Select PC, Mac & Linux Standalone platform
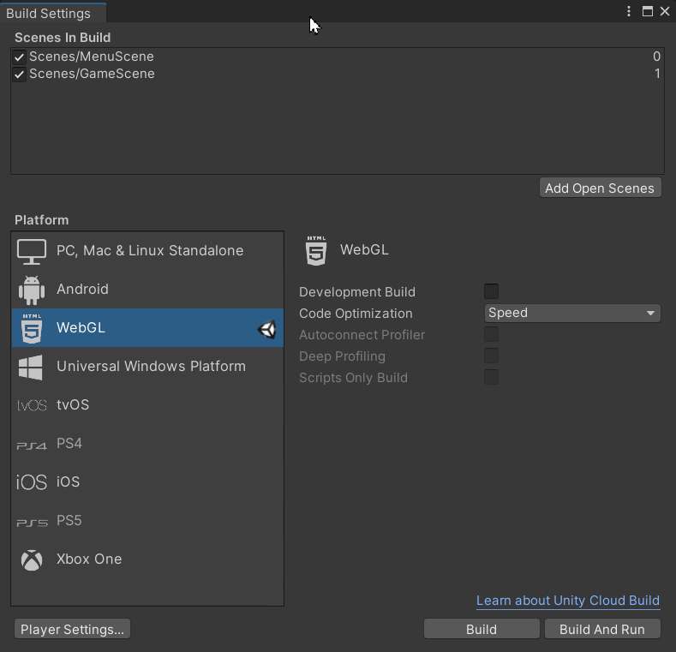676x652 pixels. coord(147,250)
